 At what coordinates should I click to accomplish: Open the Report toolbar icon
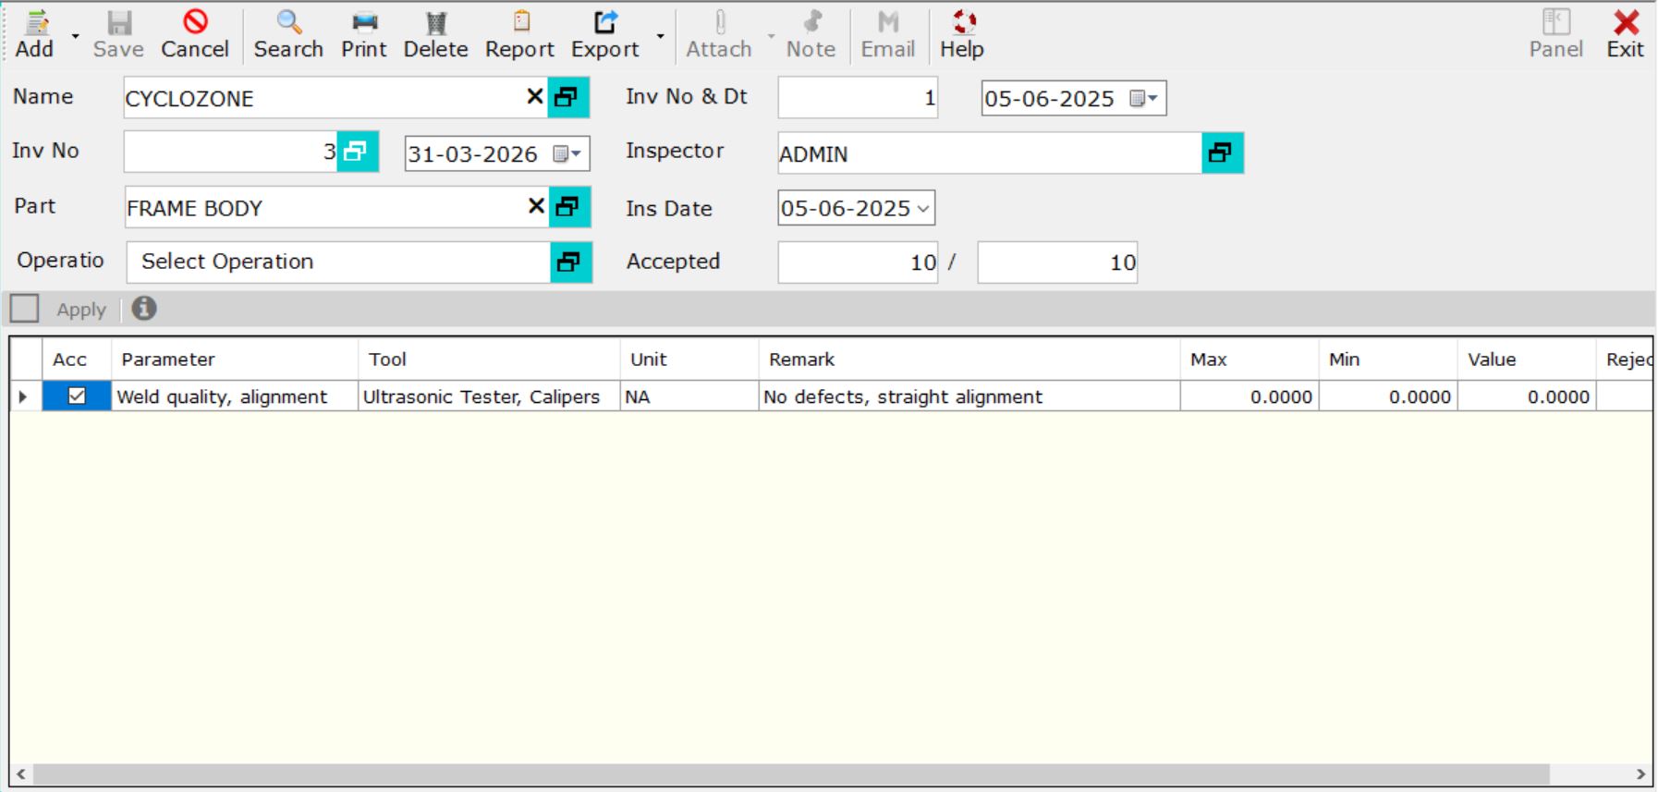point(520,23)
